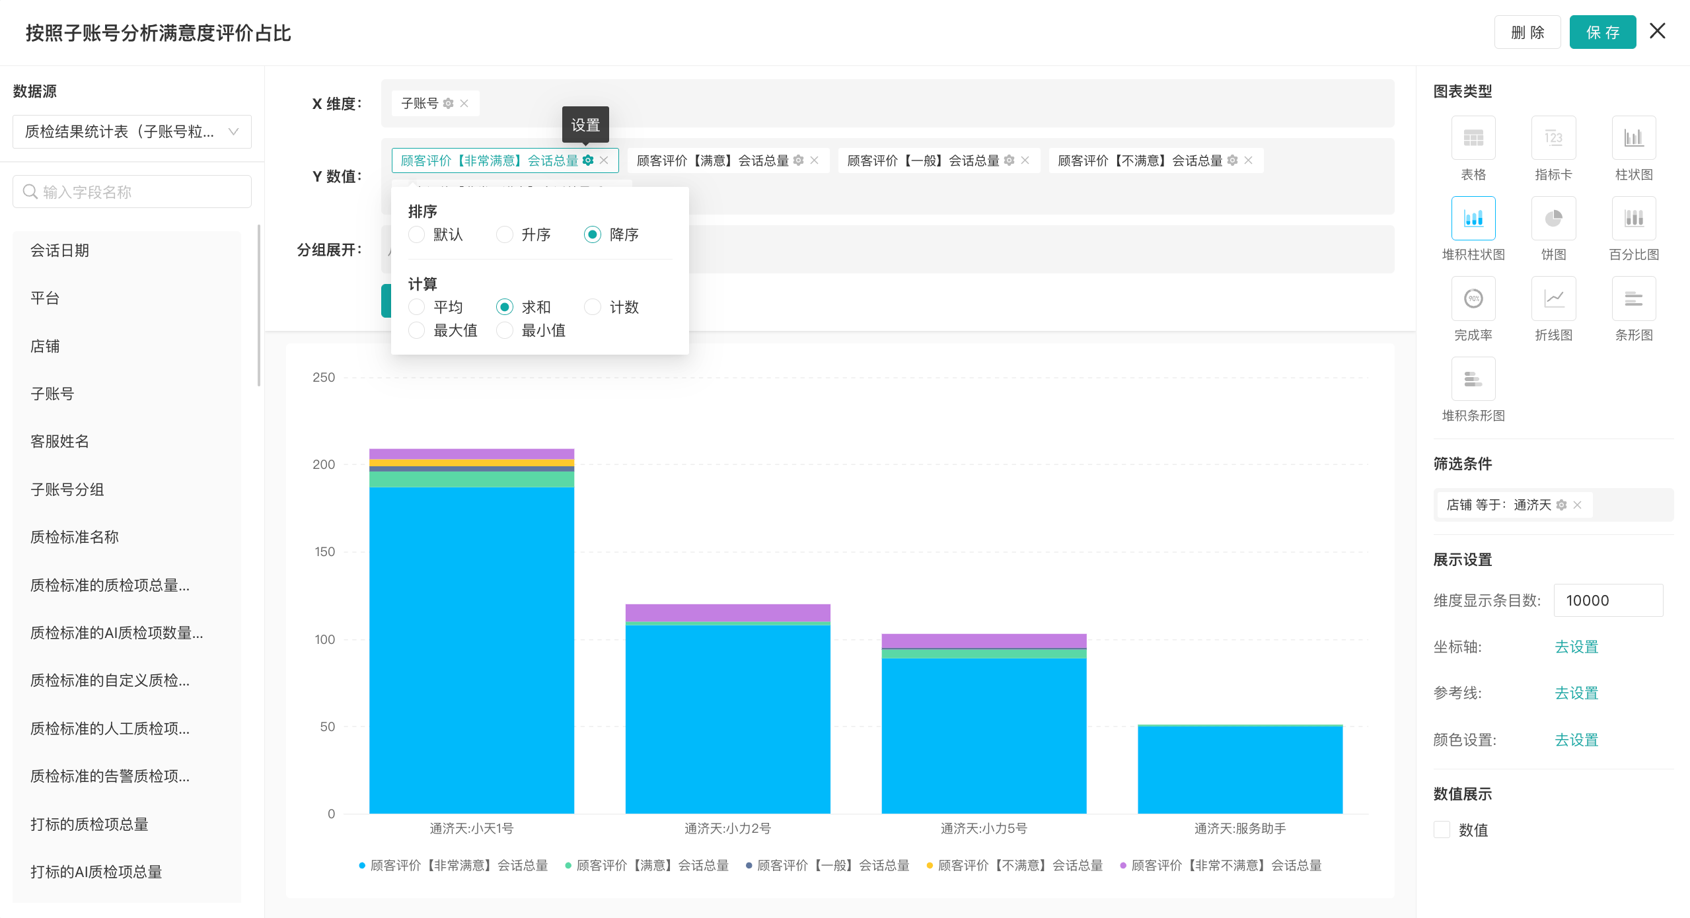1690x918 pixels.
Task: Click the search magnifier in field search box
Action: (30, 192)
